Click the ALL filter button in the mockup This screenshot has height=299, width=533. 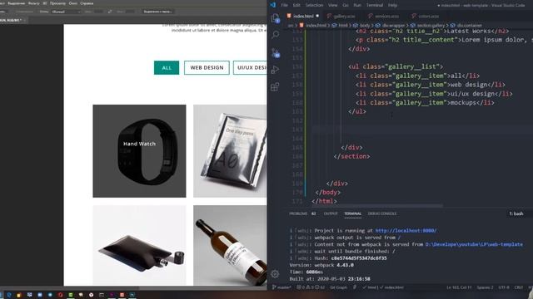pos(167,68)
